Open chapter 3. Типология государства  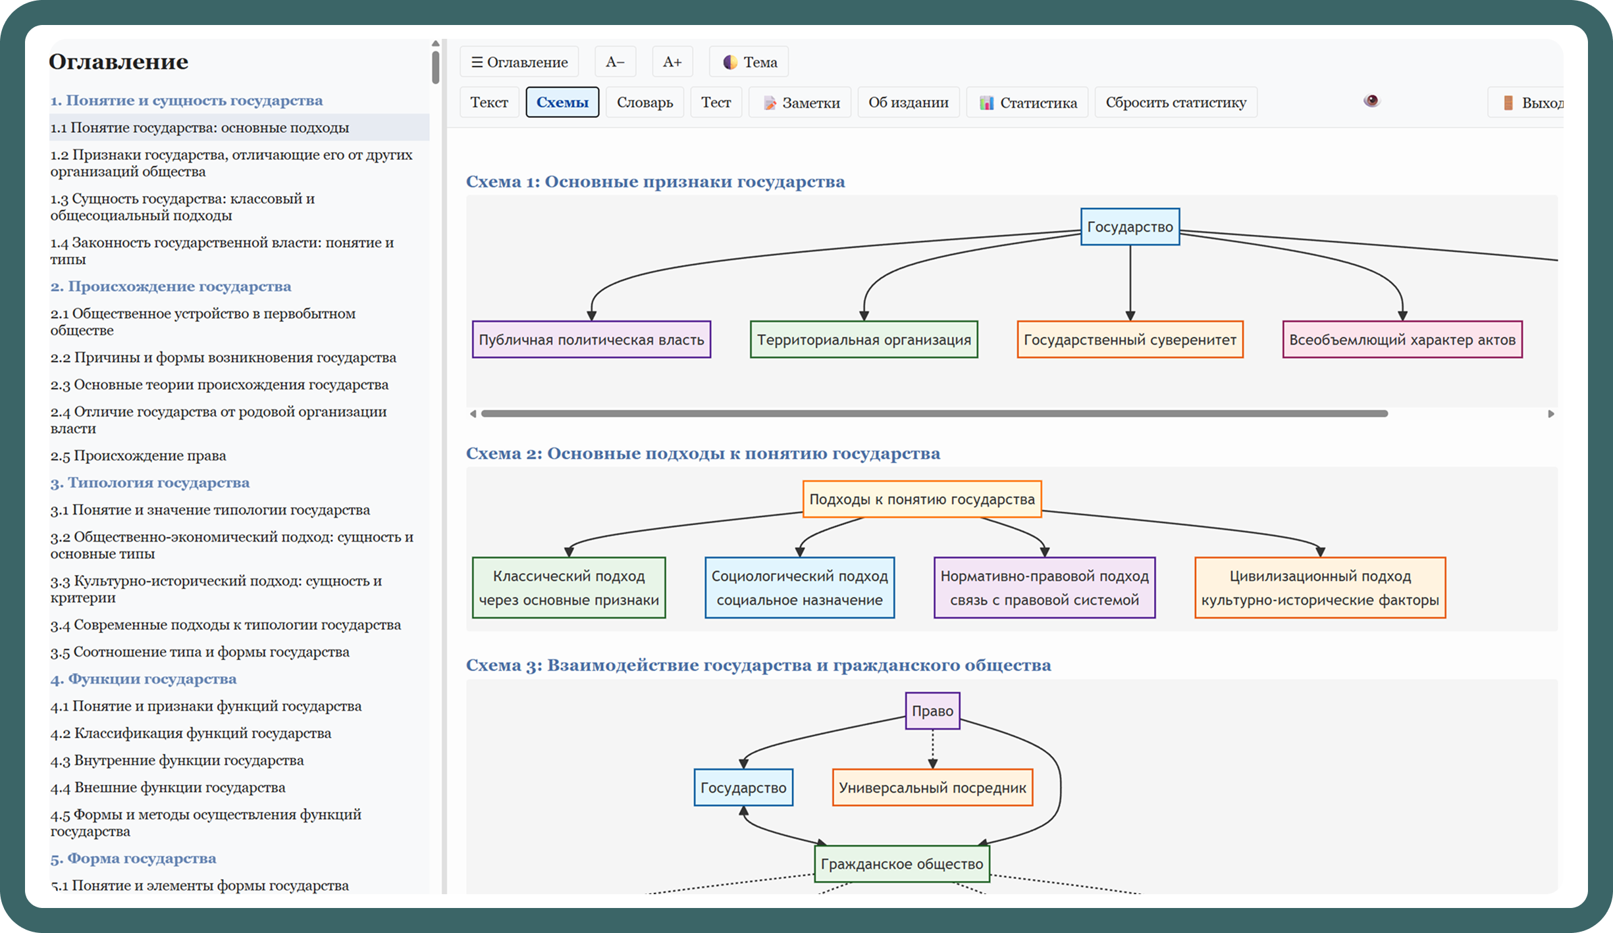150,483
